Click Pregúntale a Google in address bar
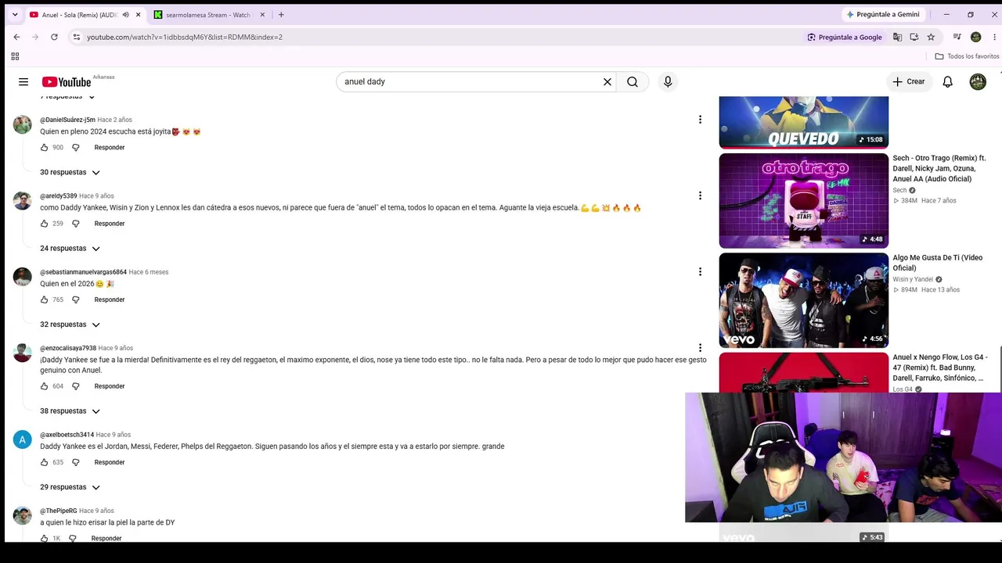Image resolution: width=1002 pixels, height=563 pixels. pos(844,37)
